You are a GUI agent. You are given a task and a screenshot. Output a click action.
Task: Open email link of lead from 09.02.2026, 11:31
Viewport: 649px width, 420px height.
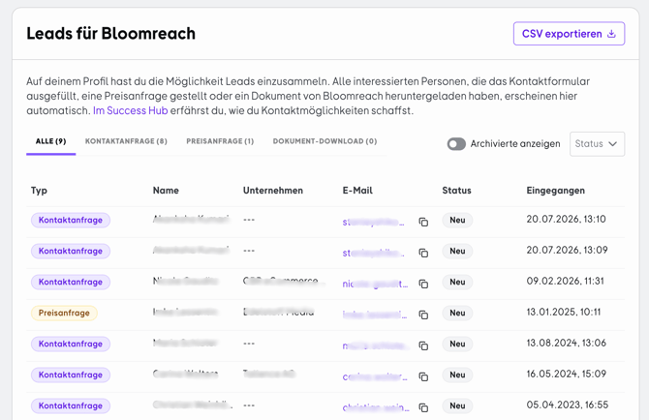375,284
